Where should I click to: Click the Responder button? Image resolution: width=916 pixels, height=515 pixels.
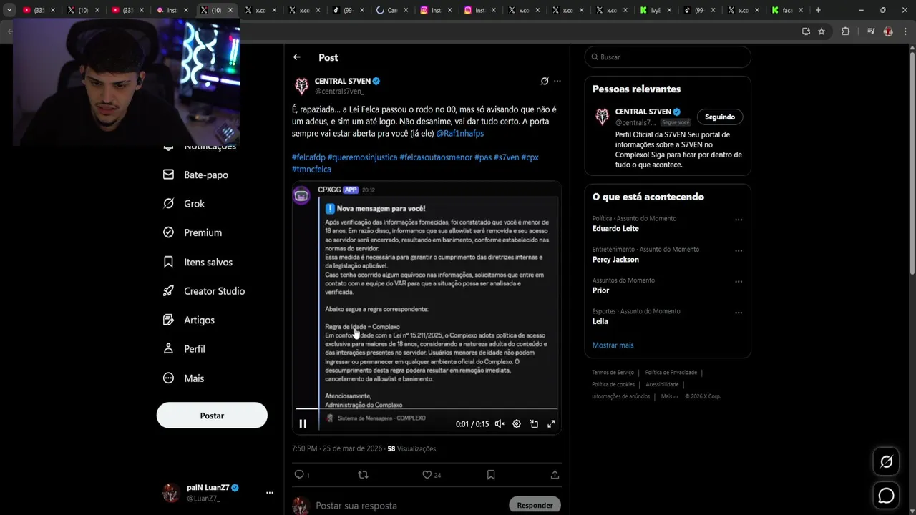click(535, 506)
